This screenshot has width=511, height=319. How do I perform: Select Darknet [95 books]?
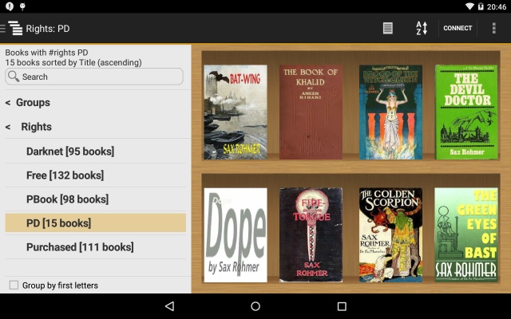click(96, 152)
